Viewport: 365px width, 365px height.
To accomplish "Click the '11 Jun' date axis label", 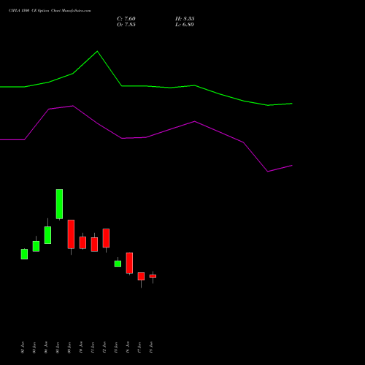I will coord(93,347).
